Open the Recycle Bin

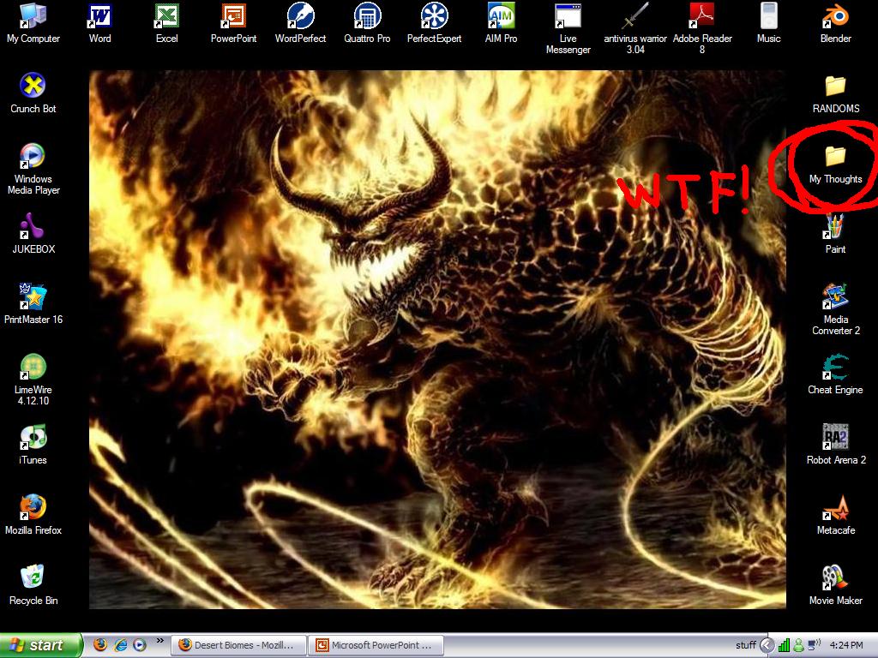tap(33, 578)
